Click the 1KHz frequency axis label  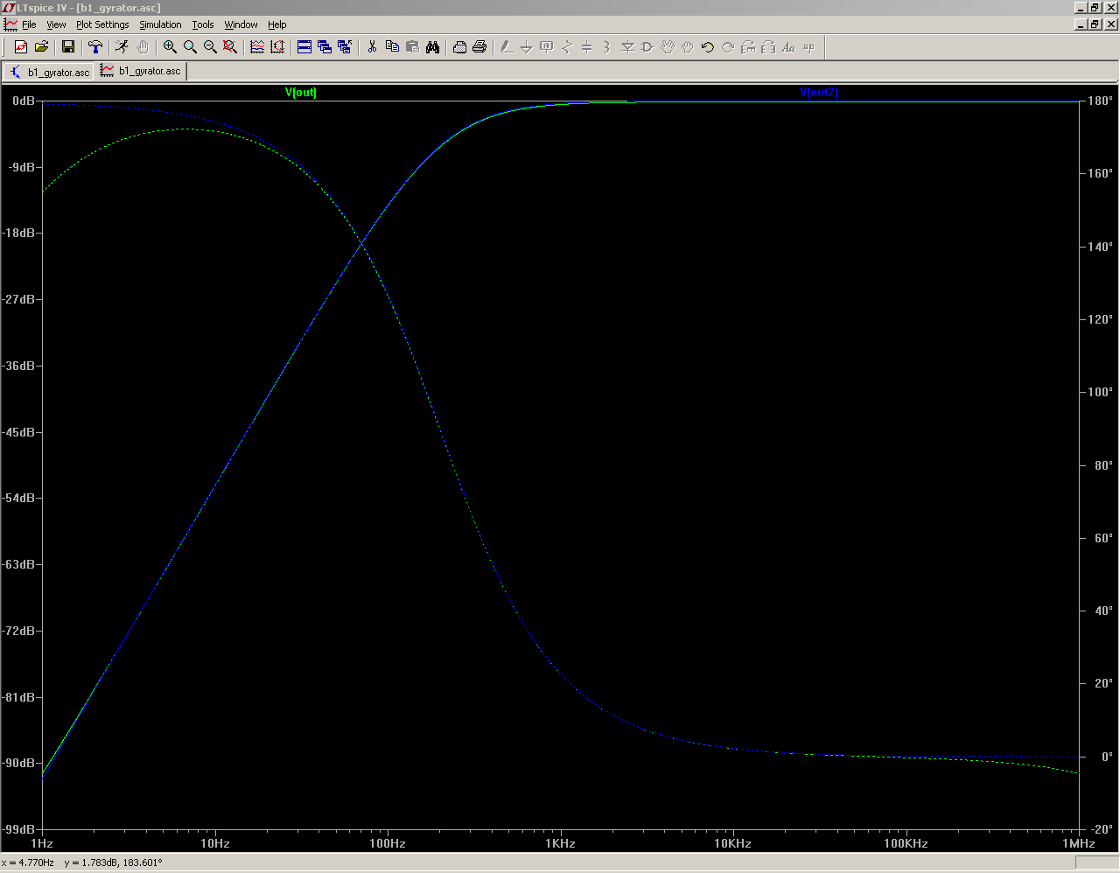pos(560,843)
